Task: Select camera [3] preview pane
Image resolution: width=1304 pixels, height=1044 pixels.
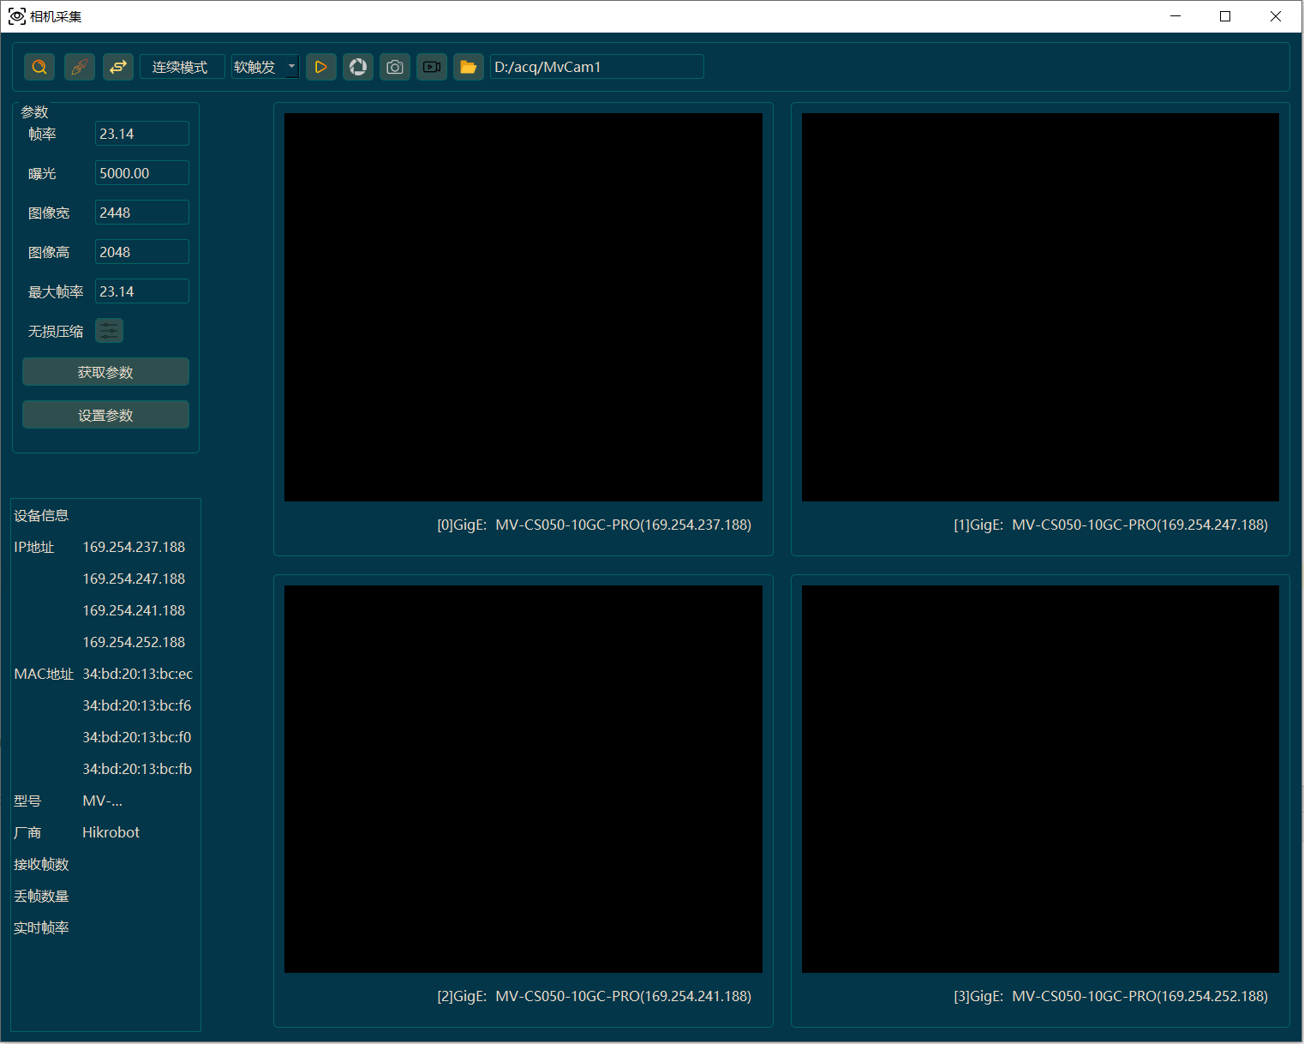Action: 1040,779
